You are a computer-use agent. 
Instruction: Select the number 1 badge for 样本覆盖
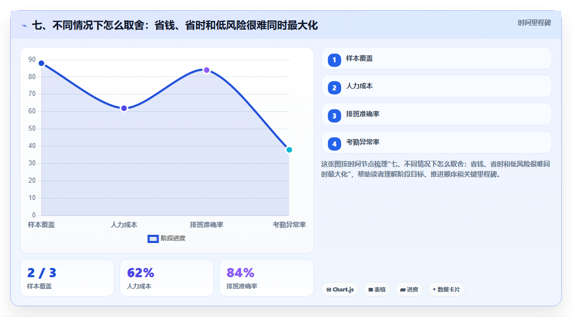334,60
